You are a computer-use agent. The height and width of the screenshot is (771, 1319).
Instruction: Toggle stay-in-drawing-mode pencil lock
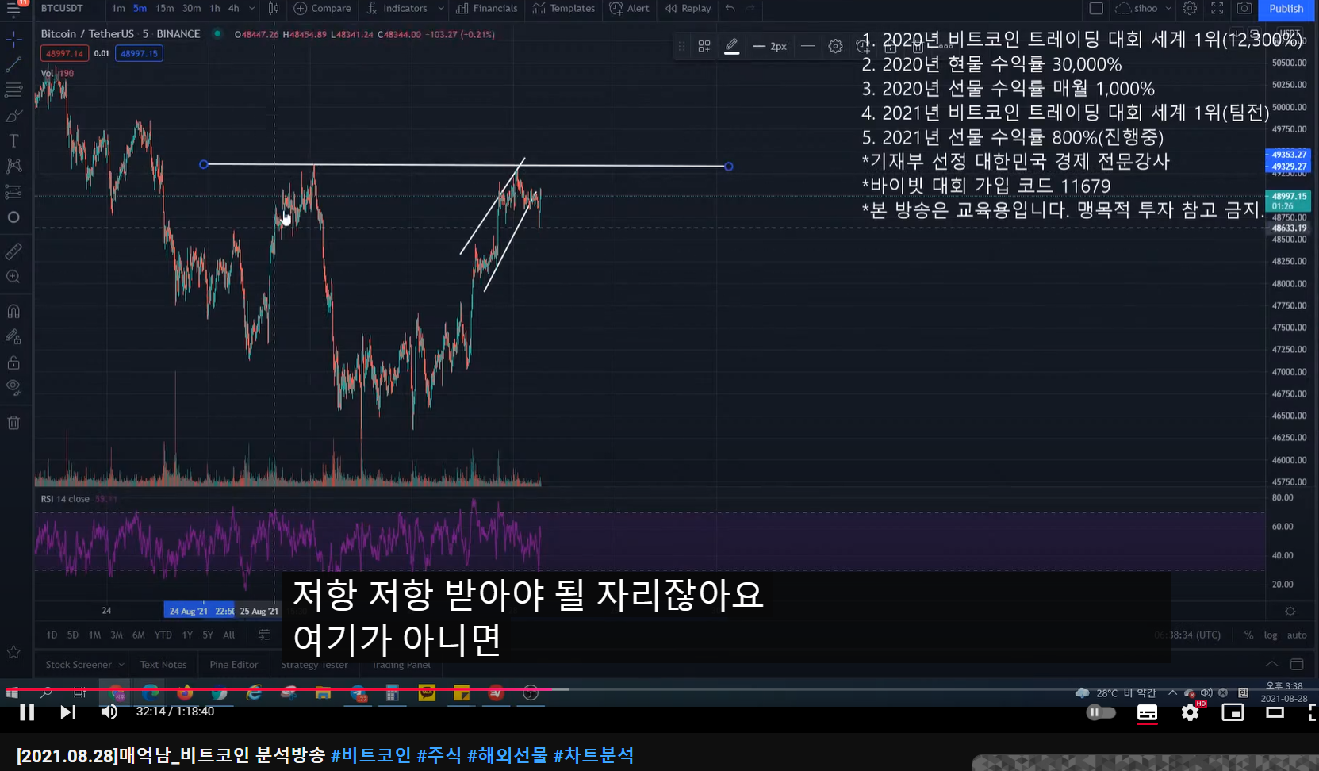click(13, 336)
